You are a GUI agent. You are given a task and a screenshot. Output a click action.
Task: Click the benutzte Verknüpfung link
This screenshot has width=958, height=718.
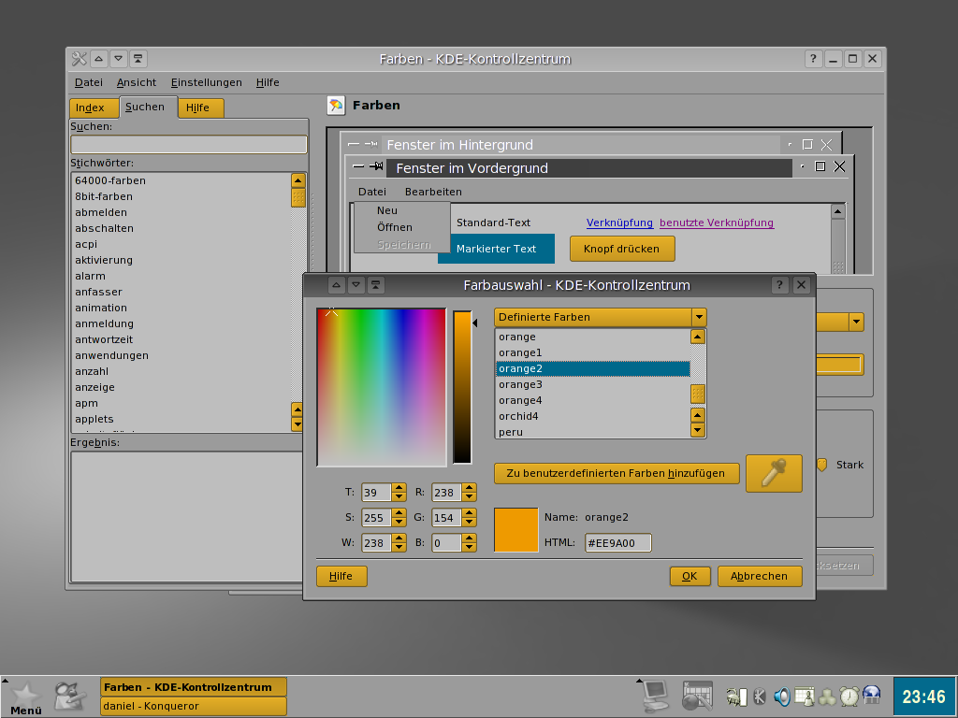pyautogui.click(x=717, y=223)
